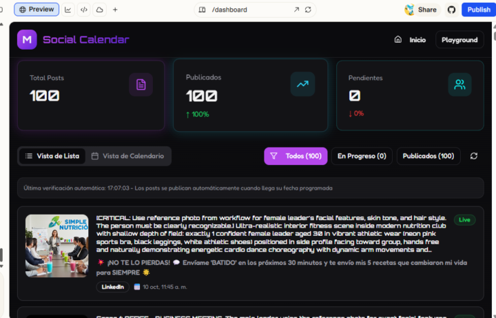The width and height of the screenshot is (496, 318).
Task: Click the globe icon in Preview button
Action: [23, 10]
